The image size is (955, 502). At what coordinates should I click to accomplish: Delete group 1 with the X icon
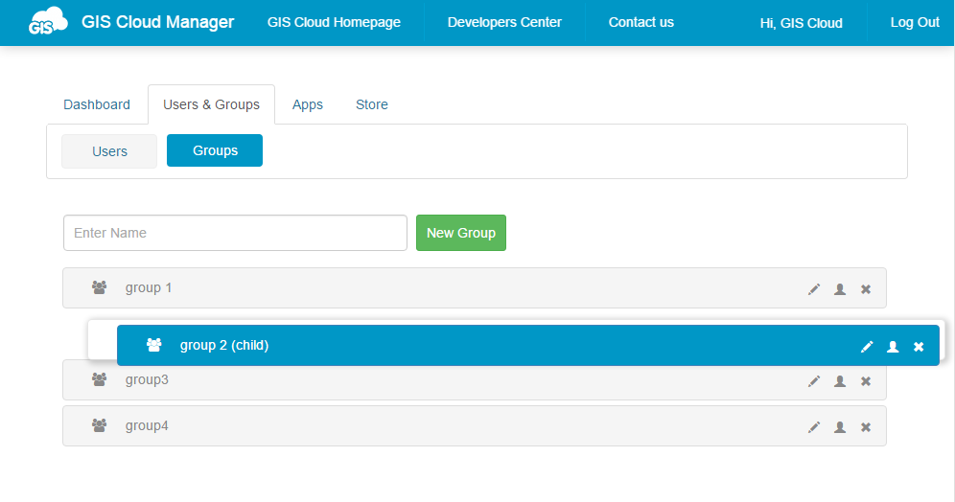866,289
